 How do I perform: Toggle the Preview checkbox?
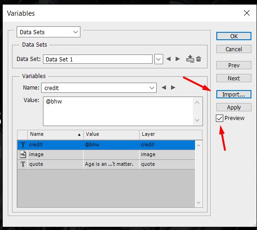(x=220, y=118)
